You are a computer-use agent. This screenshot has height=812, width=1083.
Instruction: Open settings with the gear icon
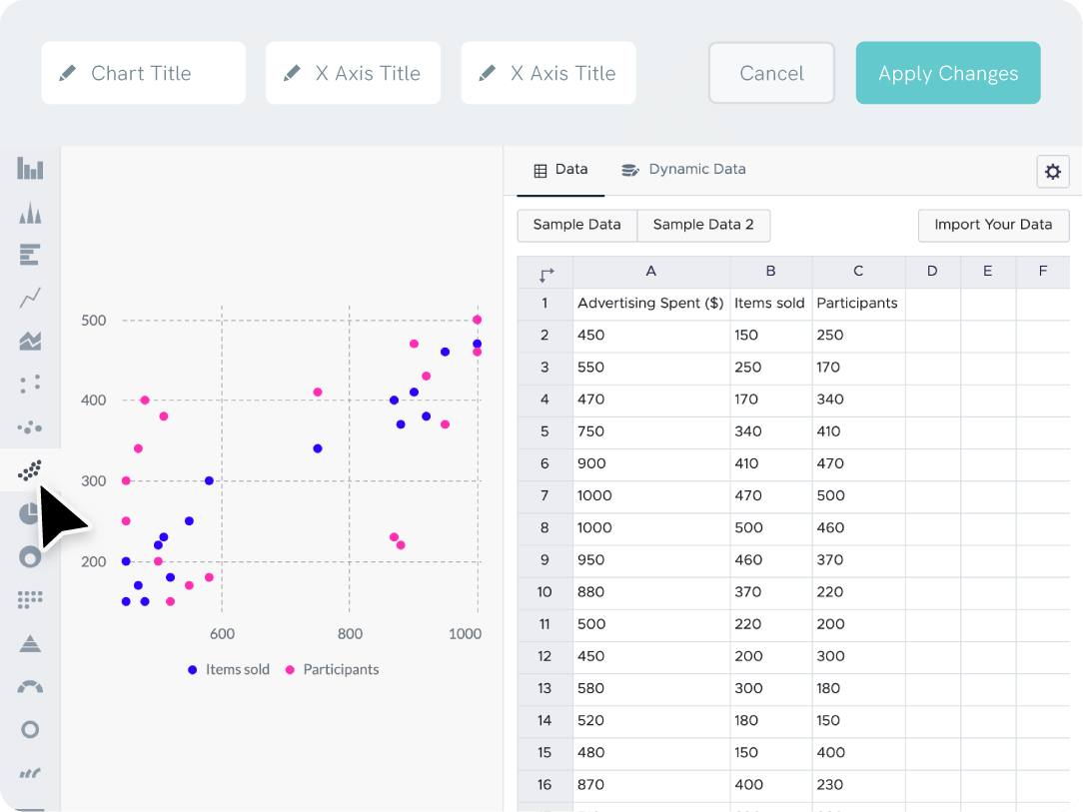tap(1052, 172)
